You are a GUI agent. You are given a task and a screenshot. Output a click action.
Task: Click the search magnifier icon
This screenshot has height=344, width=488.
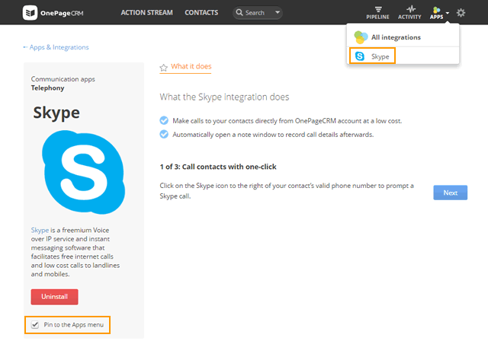click(x=239, y=12)
